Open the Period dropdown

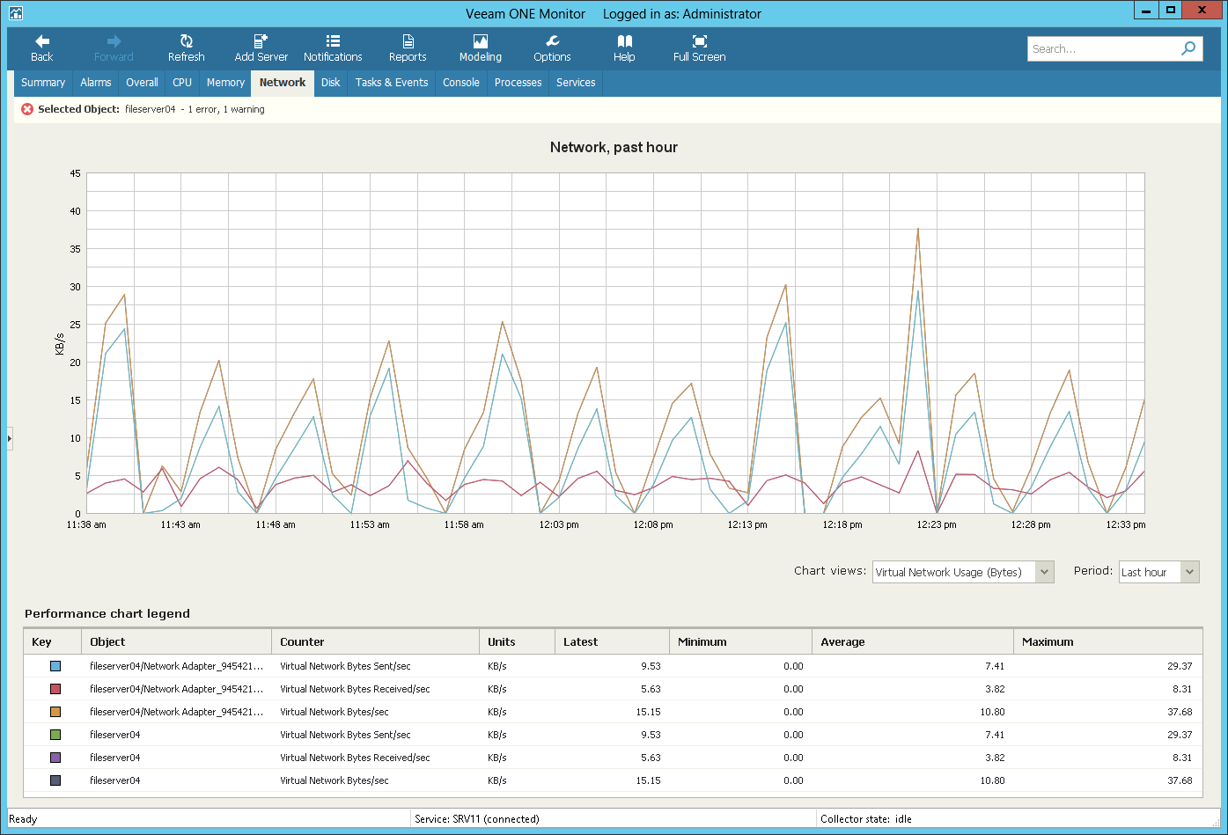pos(1158,572)
